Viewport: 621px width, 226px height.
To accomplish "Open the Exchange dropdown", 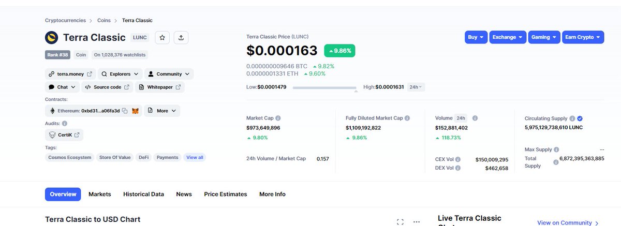I will (508, 37).
